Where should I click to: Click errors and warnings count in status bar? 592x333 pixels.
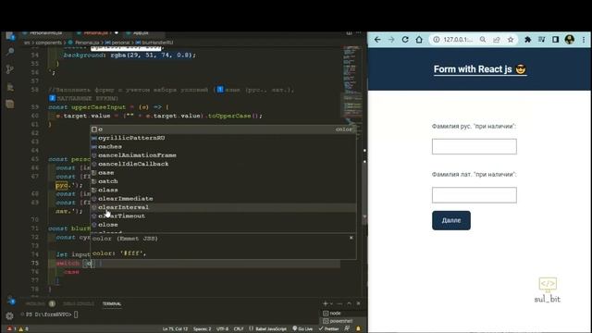(x=18, y=329)
